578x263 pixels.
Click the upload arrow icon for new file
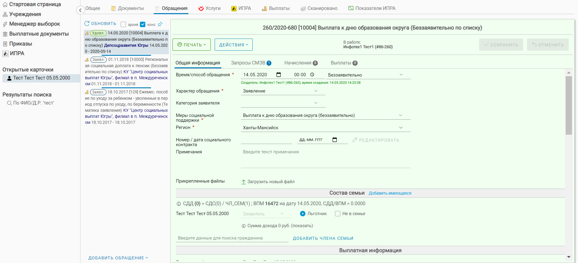pos(244,182)
